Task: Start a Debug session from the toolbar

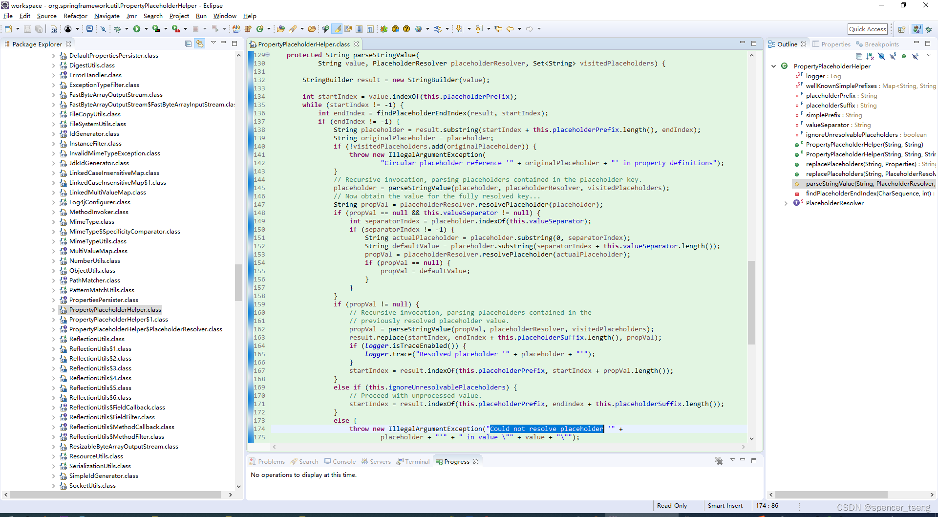Action: coord(118,28)
